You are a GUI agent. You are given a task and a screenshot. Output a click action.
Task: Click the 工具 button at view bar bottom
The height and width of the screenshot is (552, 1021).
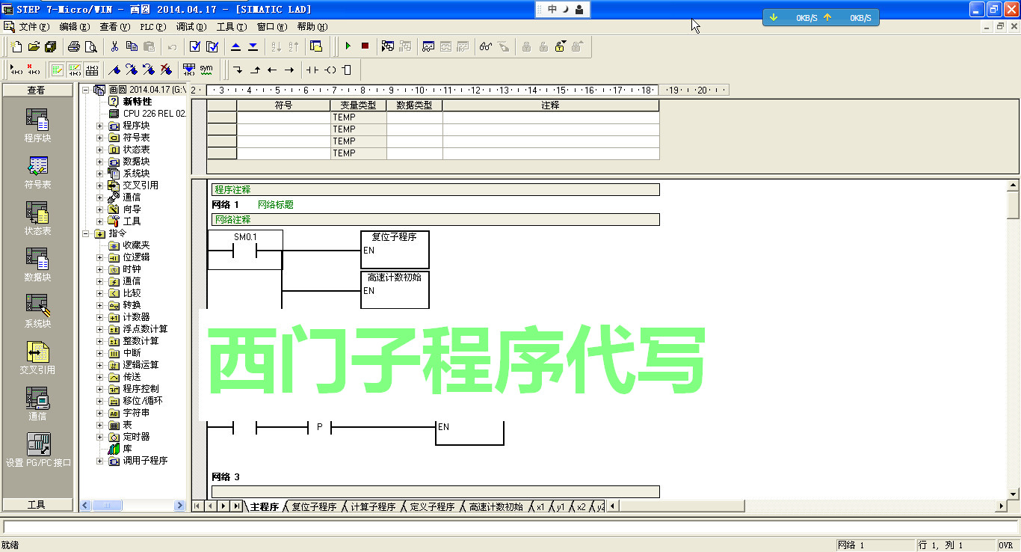pos(37,505)
